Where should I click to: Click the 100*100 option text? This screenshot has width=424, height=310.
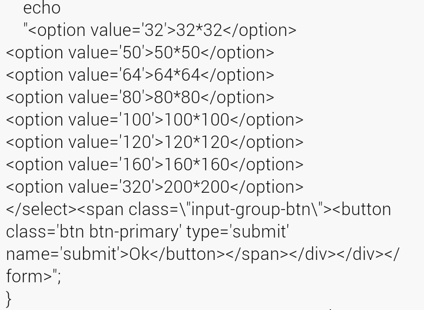(197, 120)
